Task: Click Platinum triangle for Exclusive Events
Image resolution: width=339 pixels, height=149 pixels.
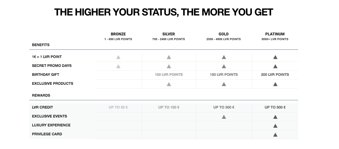Action: click(x=275, y=117)
